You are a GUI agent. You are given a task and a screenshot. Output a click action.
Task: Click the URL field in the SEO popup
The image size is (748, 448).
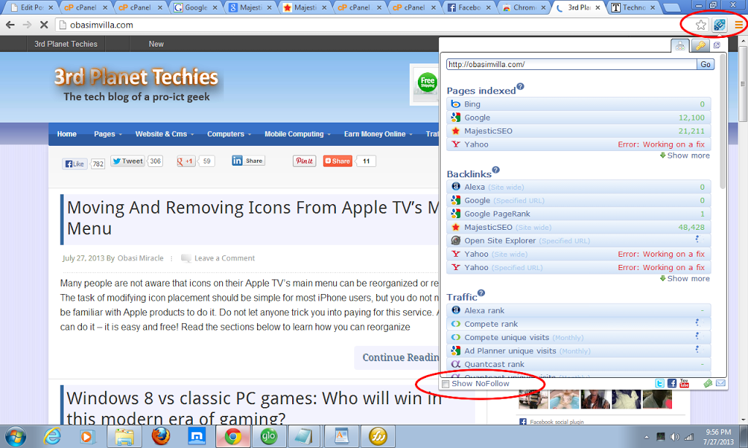pos(571,64)
